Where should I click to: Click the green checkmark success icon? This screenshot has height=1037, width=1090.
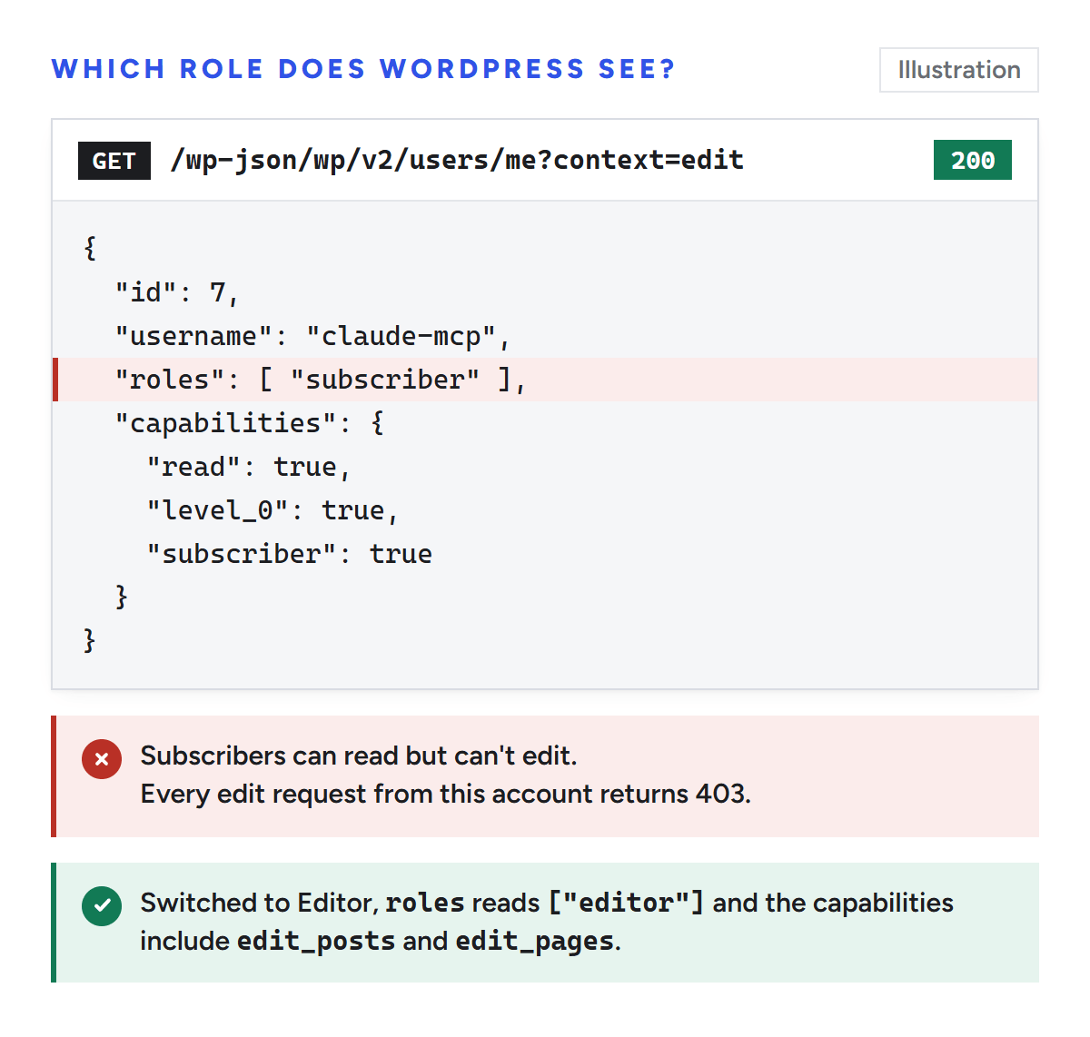tap(102, 905)
